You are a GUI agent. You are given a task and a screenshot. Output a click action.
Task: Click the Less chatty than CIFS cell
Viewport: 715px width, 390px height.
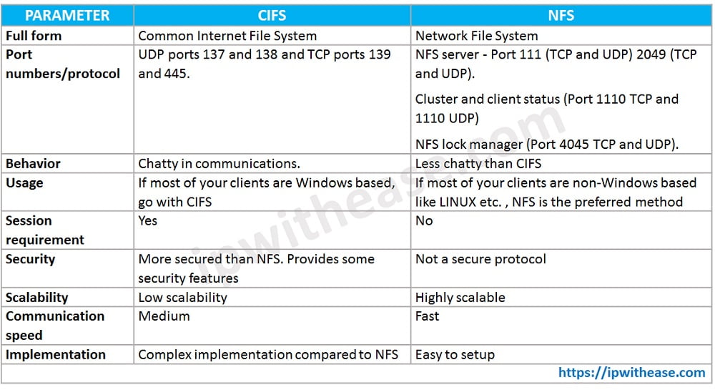[x=478, y=163]
